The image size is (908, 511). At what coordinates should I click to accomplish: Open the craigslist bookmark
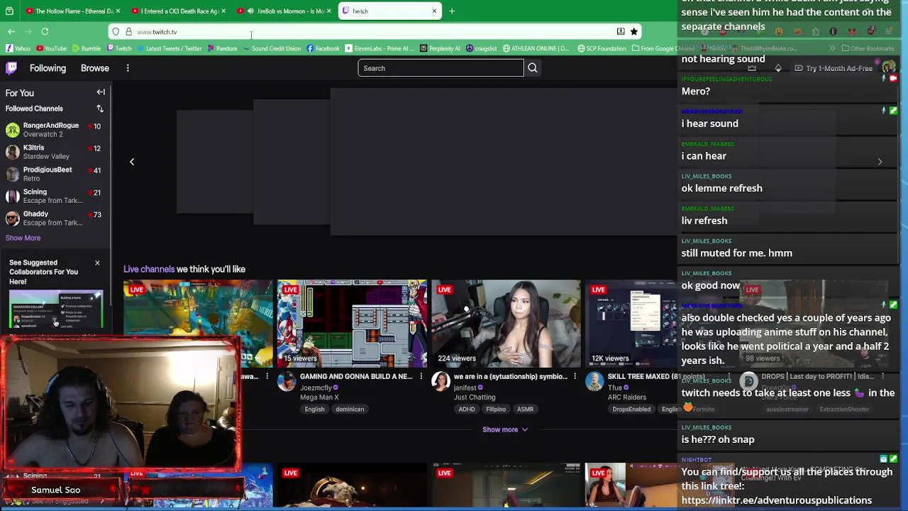coord(481,48)
